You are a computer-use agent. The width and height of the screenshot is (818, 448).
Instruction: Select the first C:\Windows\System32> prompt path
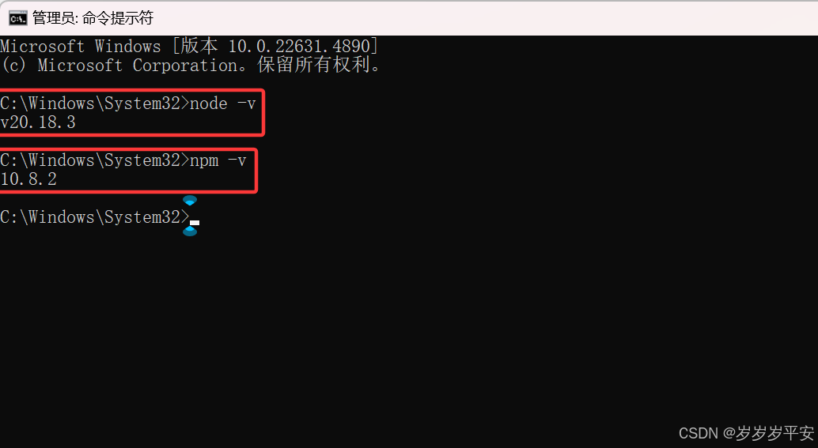click(x=94, y=104)
